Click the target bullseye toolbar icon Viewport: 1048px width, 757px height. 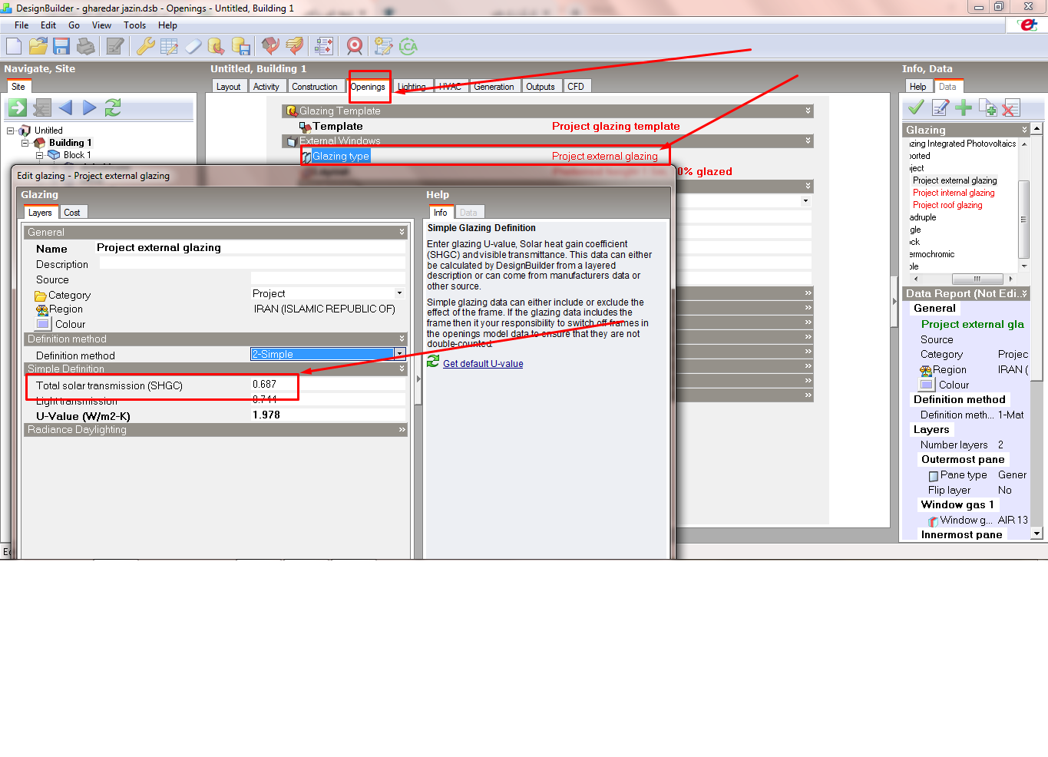click(x=355, y=46)
